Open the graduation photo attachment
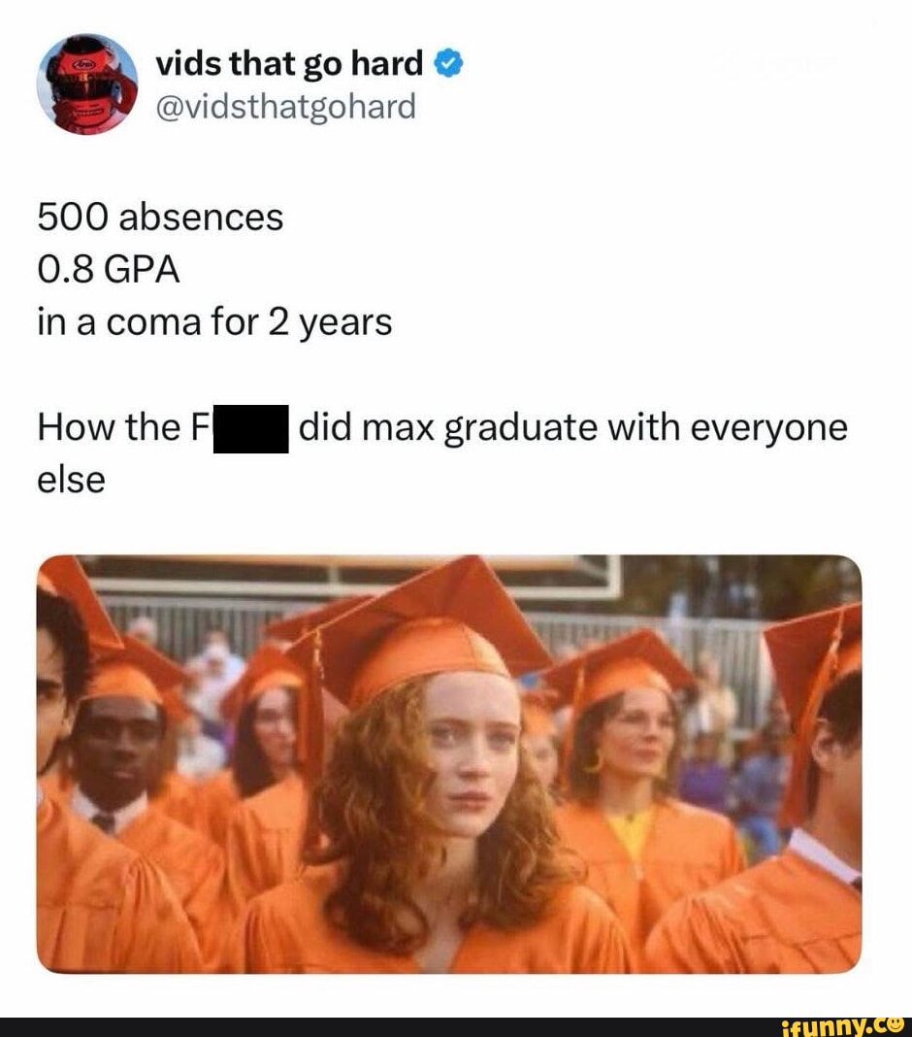Viewport: 912px width, 1037px height. point(449,764)
